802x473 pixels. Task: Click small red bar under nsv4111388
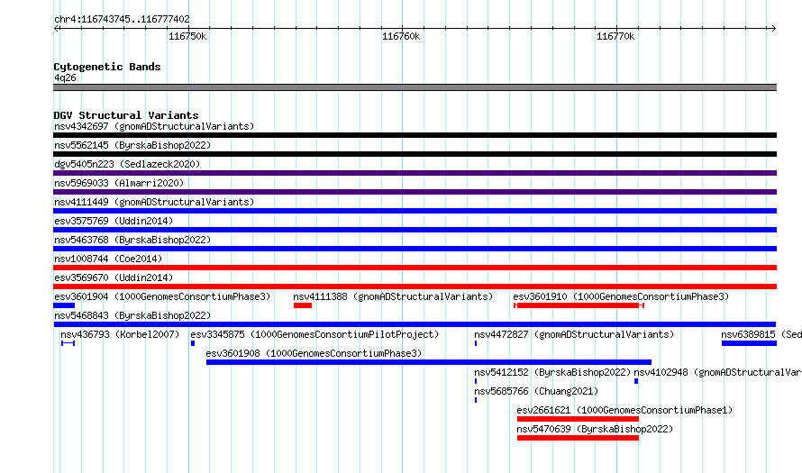(303, 305)
